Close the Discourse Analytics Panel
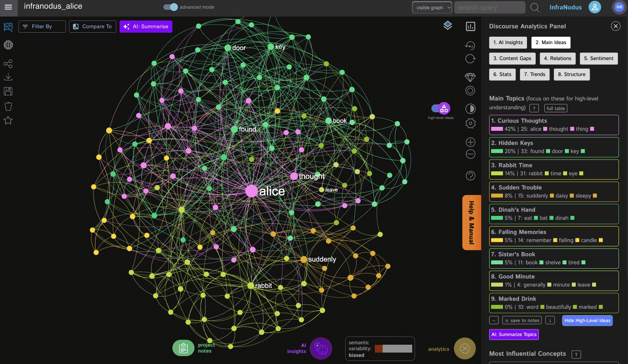The image size is (628, 364). click(x=615, y=26)
